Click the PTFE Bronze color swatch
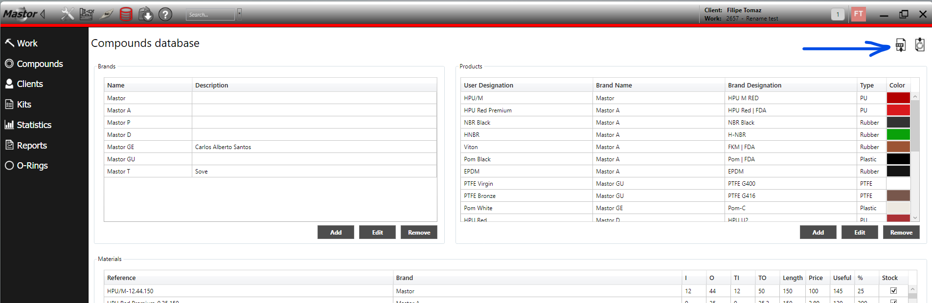Image resolution: width=932 pixels, height=303 pixels. (898, 195)
